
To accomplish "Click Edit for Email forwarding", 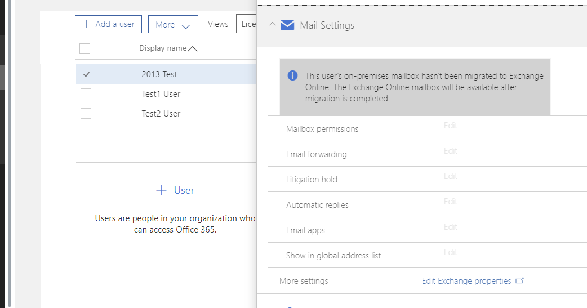I will (451, 151).
